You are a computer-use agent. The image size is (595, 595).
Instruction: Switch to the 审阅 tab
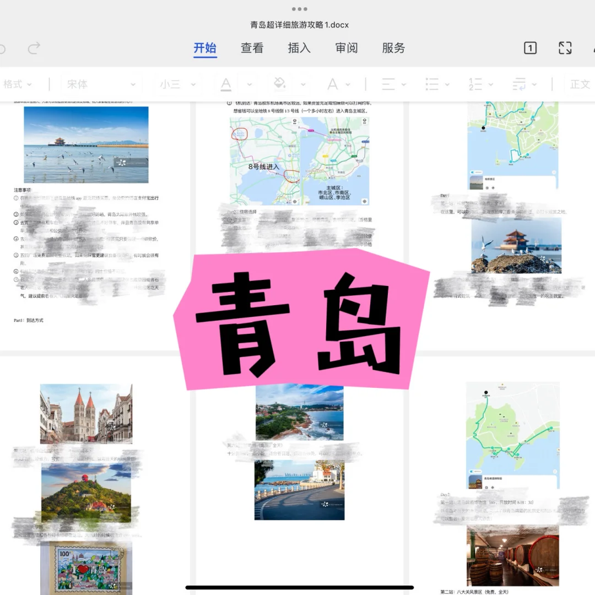345,48
